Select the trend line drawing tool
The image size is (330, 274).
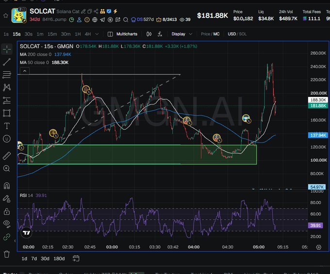pyautogui.click(x=7, y=62)
